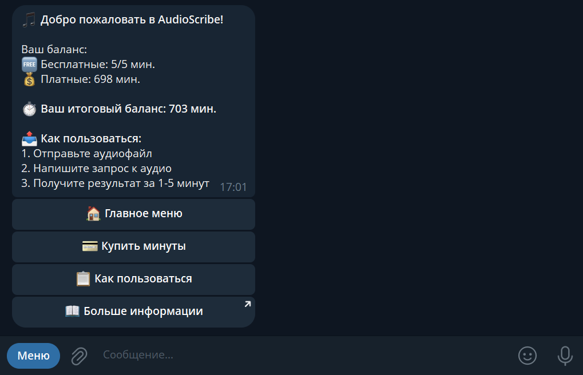Click the books icon on Больше информации

click(72, 311)
